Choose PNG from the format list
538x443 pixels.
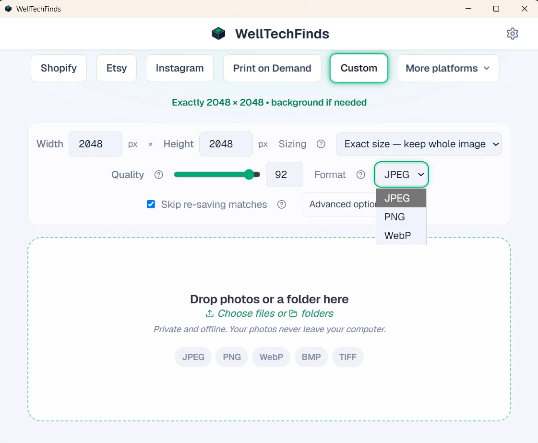coord(401,217)
